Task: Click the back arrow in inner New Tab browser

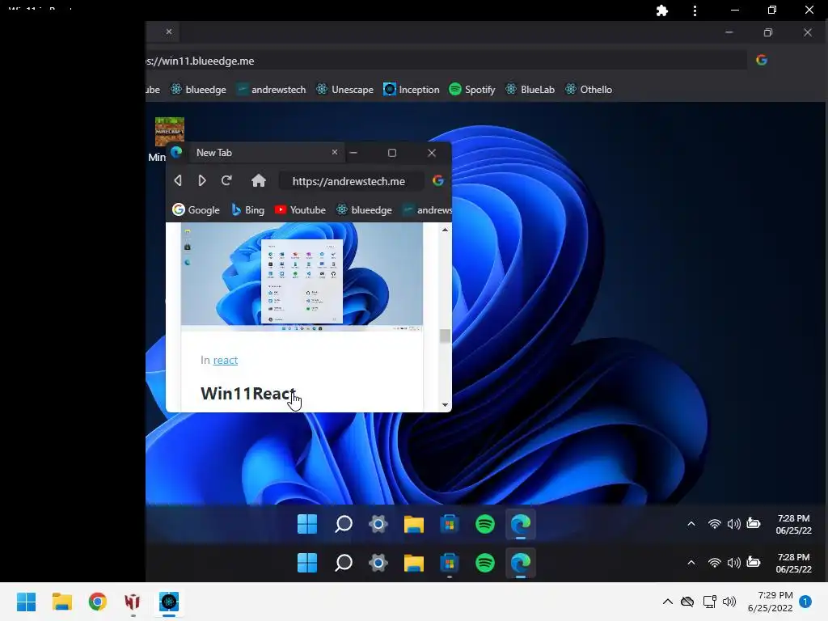Action: [x=178, y=180]
